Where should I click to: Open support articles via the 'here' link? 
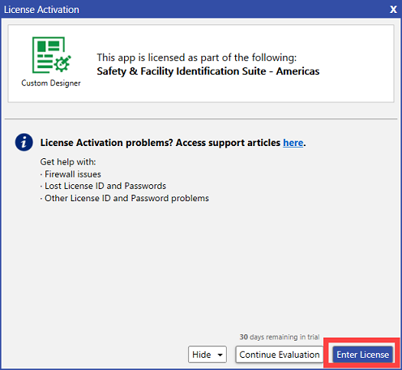click(x=293, y=143)
